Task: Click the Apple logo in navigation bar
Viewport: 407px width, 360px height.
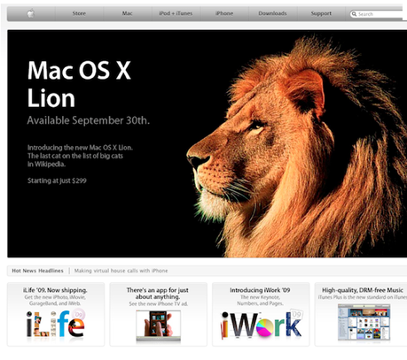Action: click(31, 13)
